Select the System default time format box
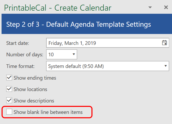This screenshot has height=124, width=172. (x=104, y=66)
